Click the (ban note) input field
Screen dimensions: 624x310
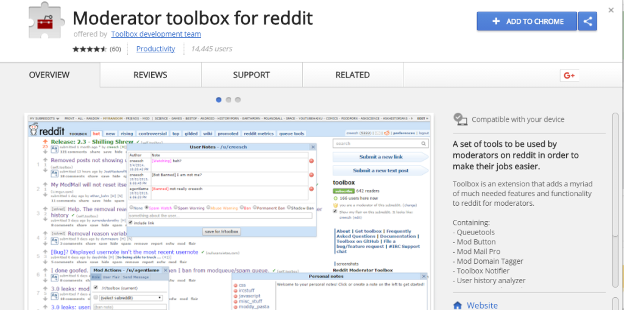(x=129, y=307)
